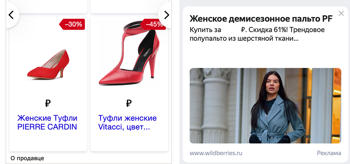Click the -30% discount badge
The image size is (350, 164).
coord(72,24)
